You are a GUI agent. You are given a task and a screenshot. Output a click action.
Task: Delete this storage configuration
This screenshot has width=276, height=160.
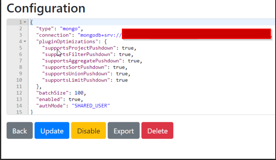tap(157, 131)
